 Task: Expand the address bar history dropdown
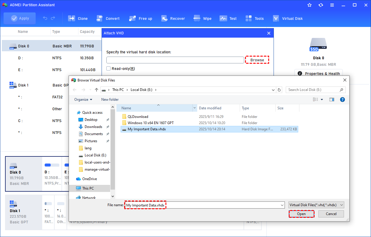273,90
